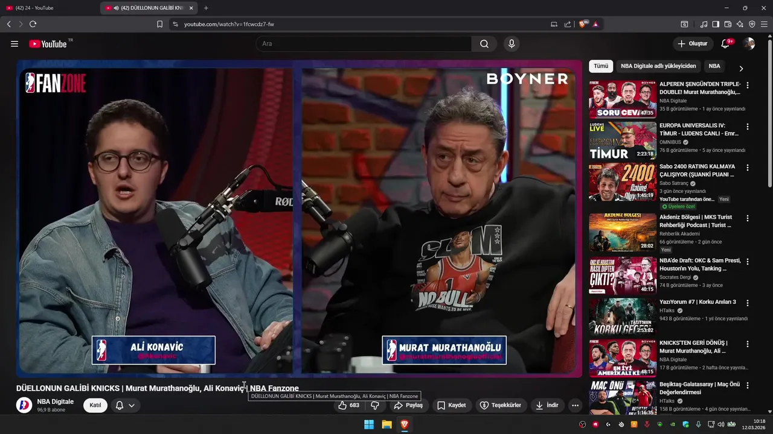Open ALPEREN ŞENGÜN'DEN TRIPLE-DOUBLE thumbnail
The height and width of the screenshot is (434, 773).
(x=623, y=99)
